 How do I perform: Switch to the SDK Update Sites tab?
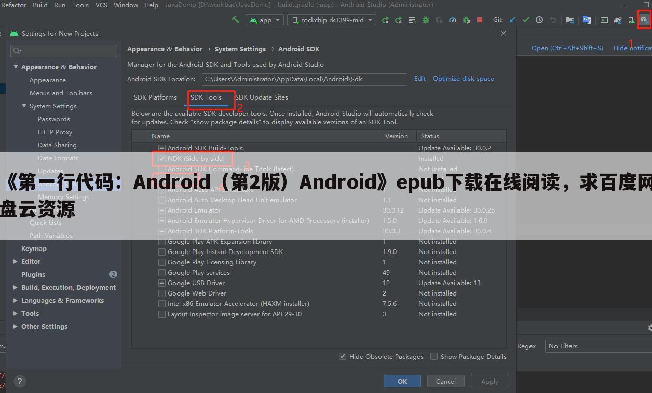pos(262,97)
